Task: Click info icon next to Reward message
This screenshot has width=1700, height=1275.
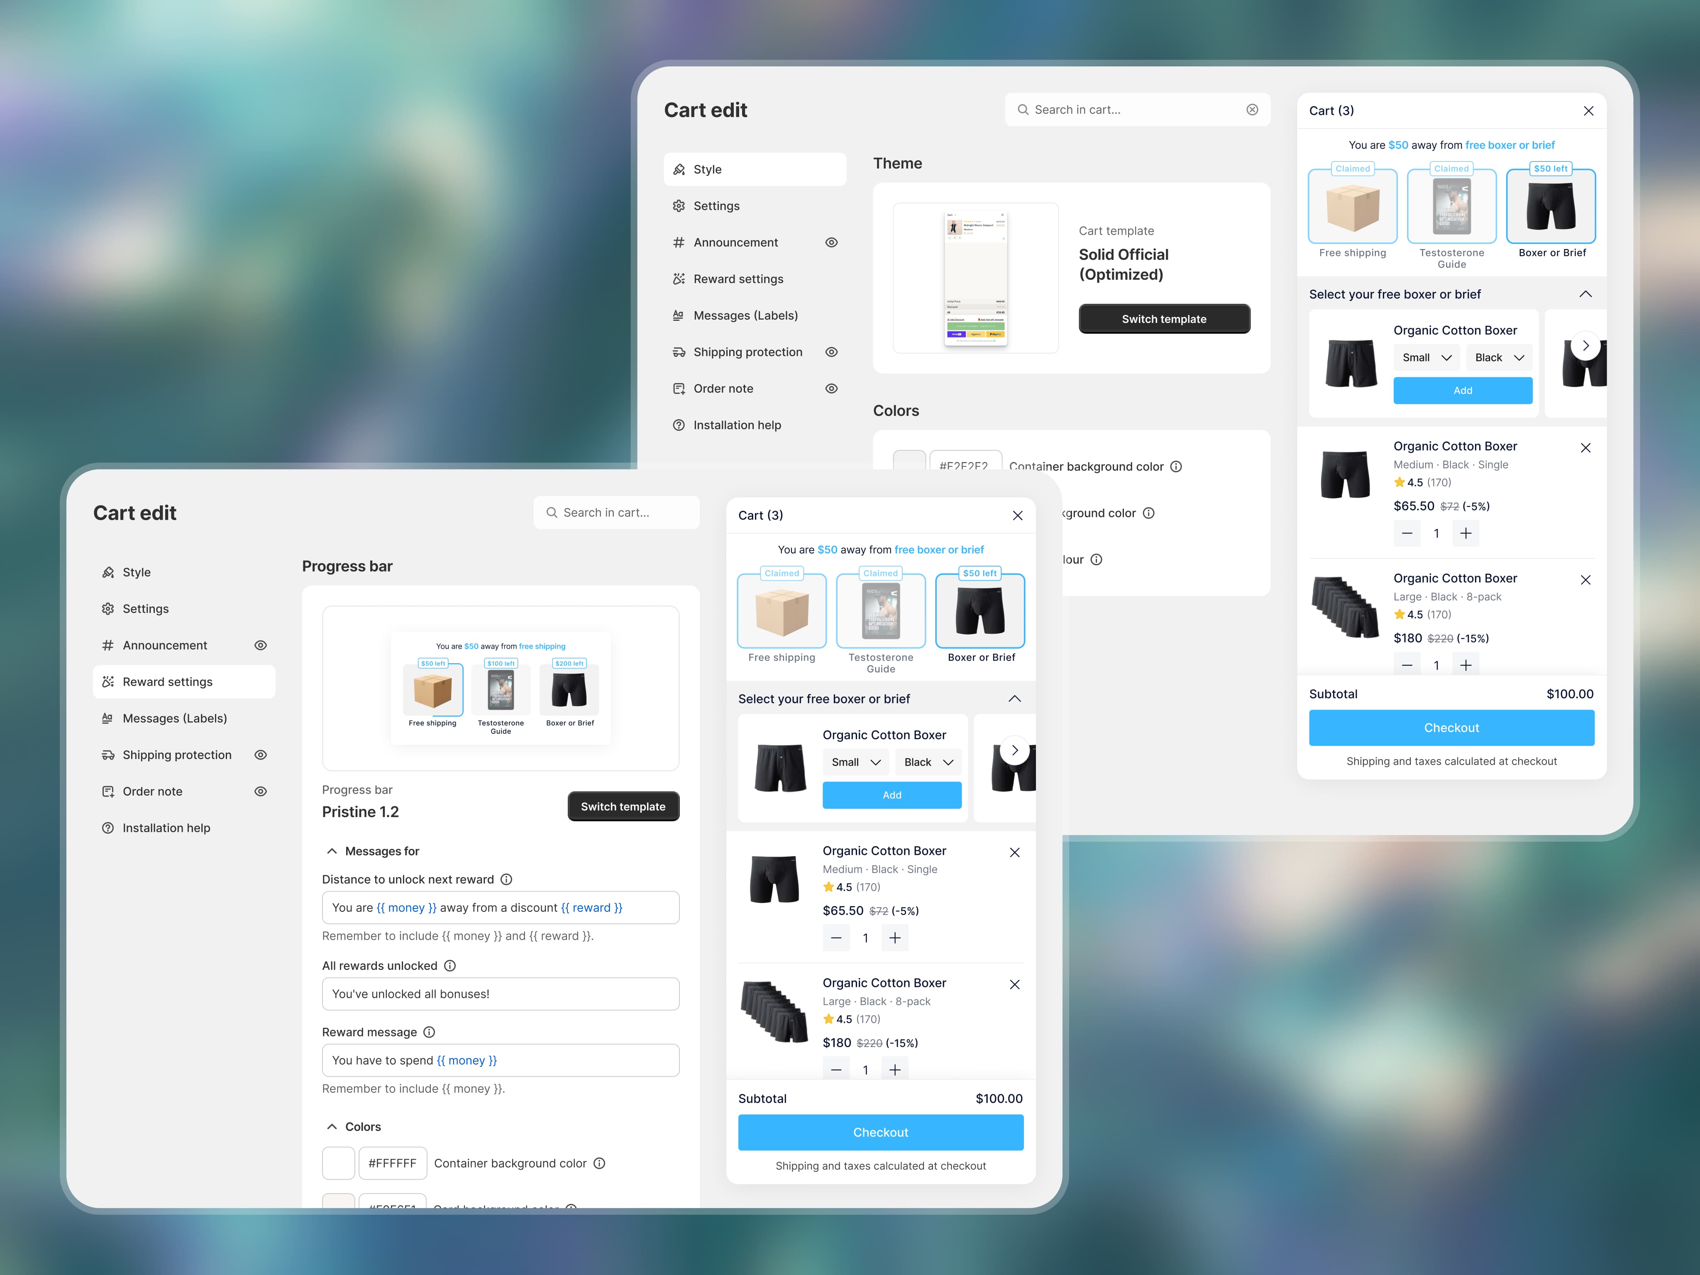Action: (430, 1032)
